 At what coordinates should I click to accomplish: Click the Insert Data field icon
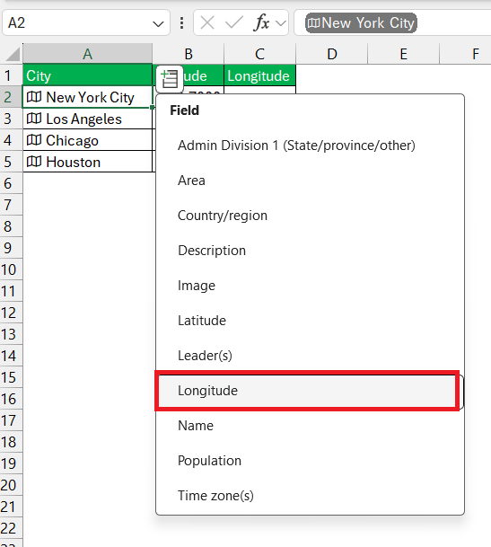[170, 79]
